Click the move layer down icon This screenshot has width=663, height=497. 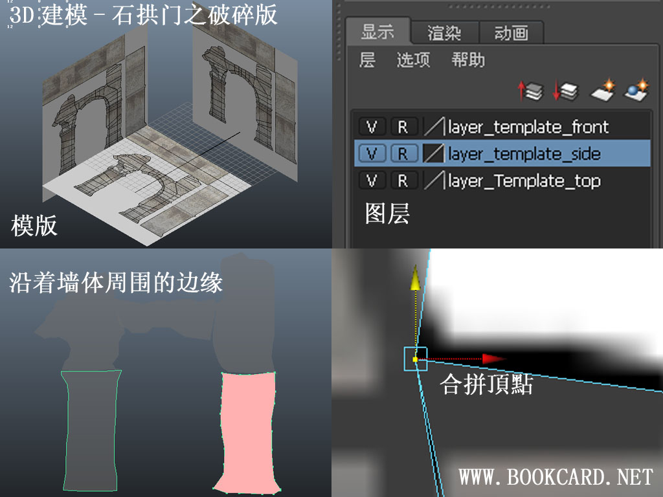coord(565,91)
